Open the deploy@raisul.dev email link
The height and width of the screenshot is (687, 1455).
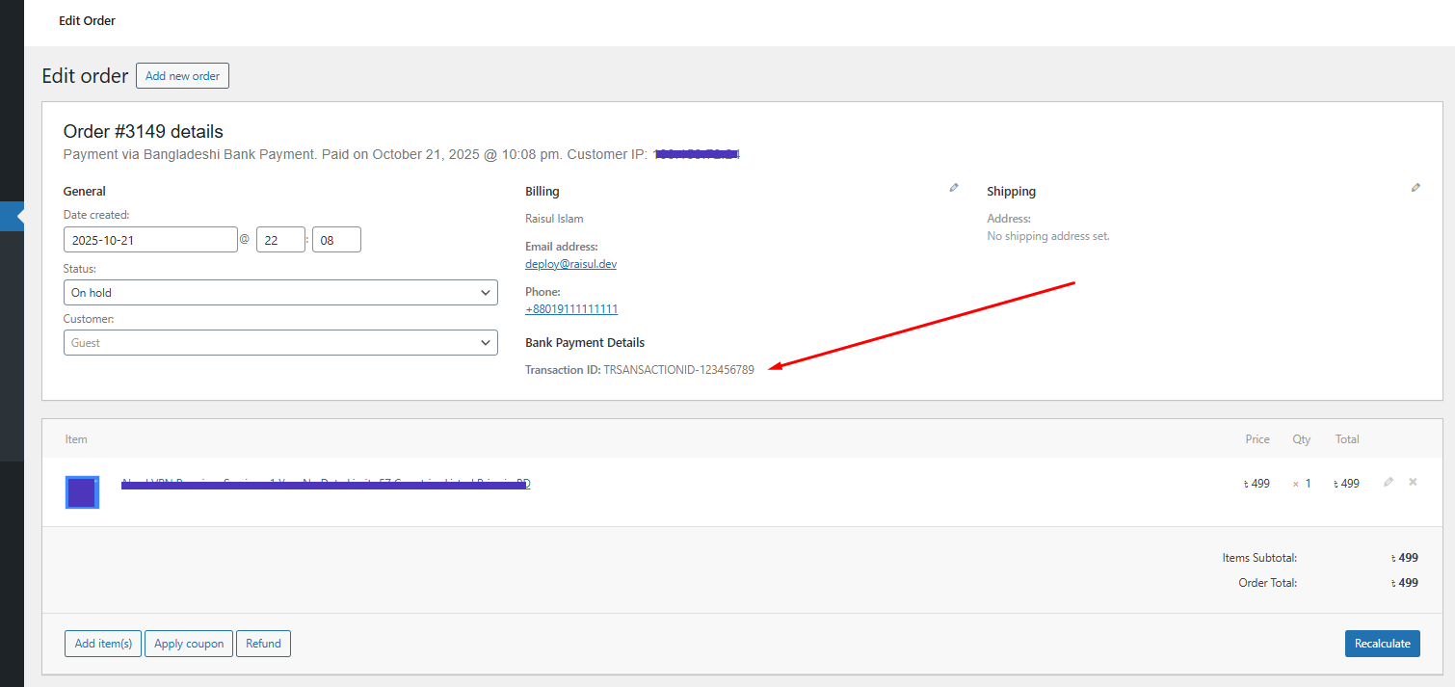(570, 263)
